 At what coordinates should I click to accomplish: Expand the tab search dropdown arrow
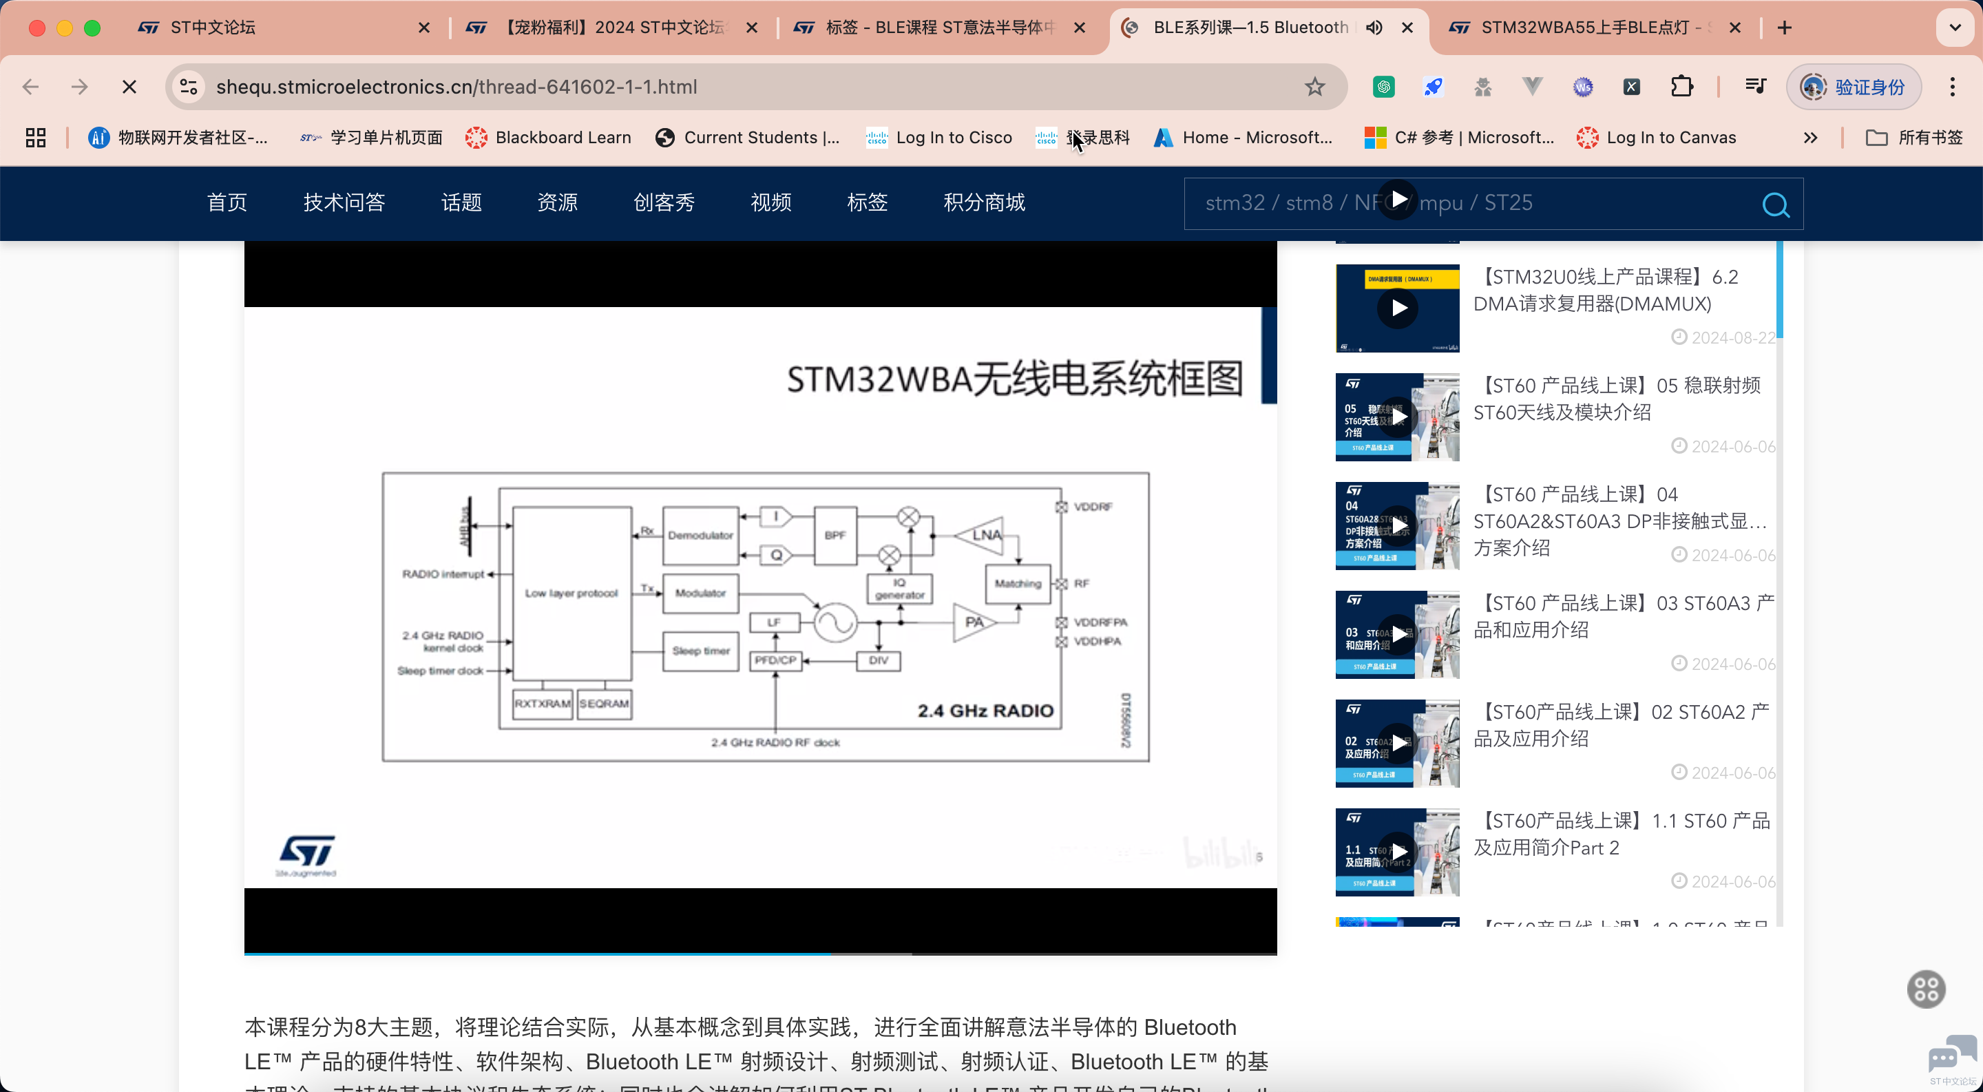coord(1954,28)
